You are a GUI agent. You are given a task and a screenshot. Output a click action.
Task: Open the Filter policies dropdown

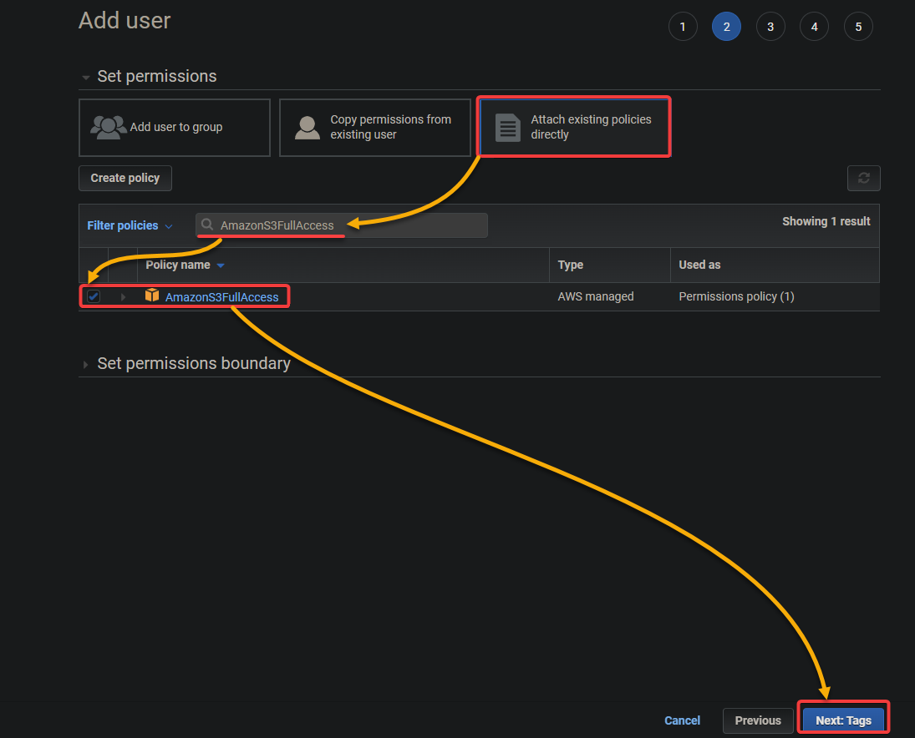click(130, 225)
